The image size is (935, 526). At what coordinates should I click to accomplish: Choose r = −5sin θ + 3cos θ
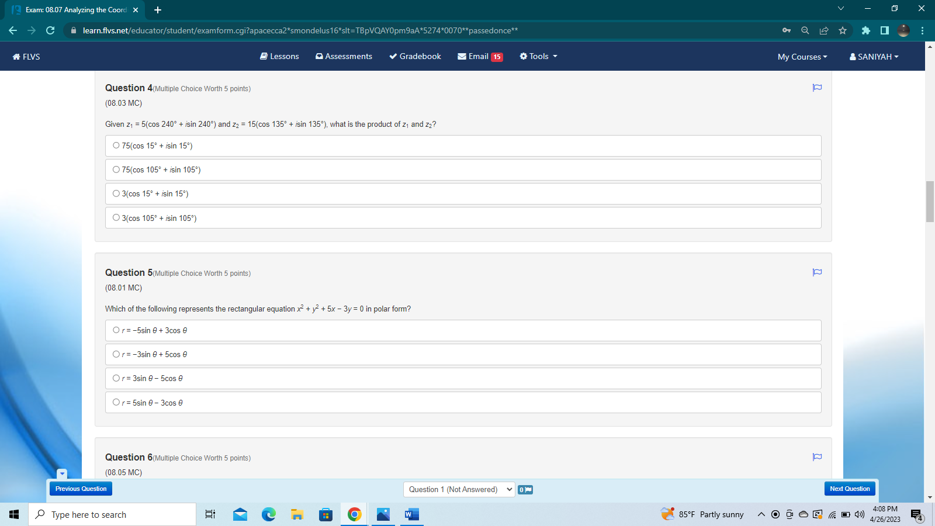point(463,330)
